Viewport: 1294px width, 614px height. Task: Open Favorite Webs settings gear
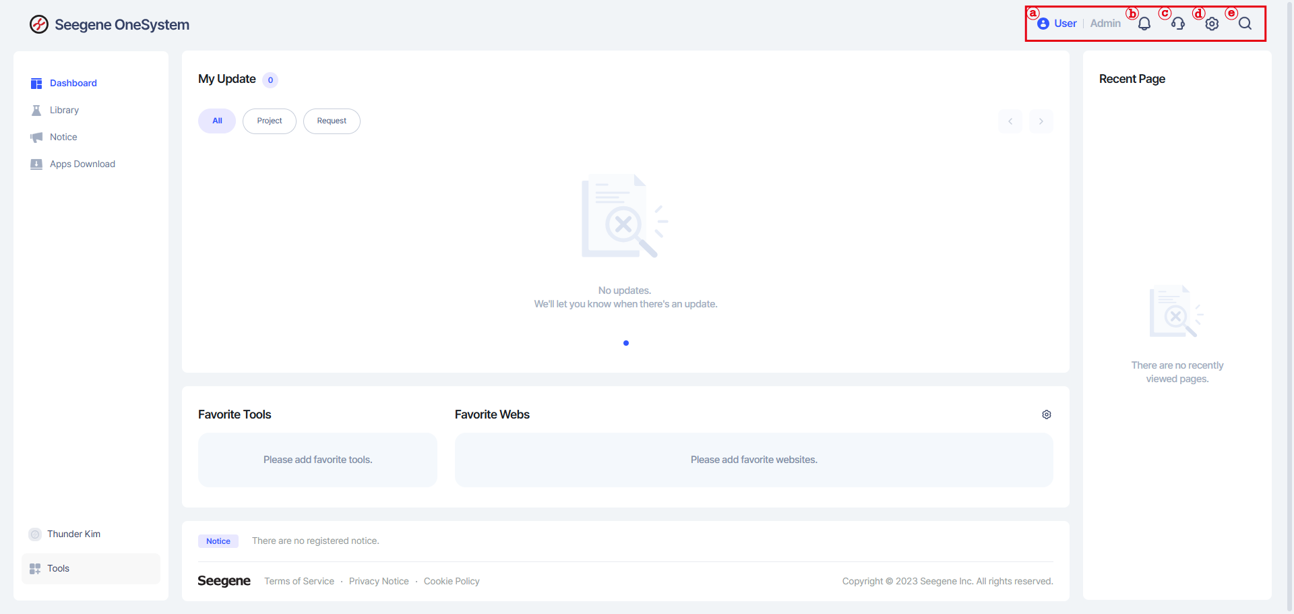(1046, 415)
